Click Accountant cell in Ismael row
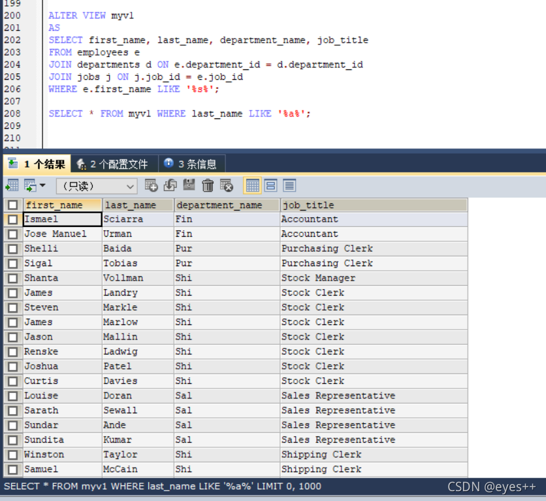This screenshot has width=546, height=501. 374,219
